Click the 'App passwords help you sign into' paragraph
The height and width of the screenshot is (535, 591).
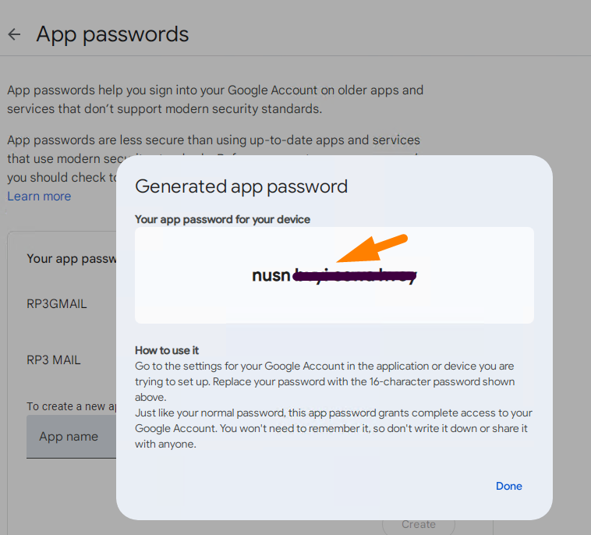click(x=215, y=100)
